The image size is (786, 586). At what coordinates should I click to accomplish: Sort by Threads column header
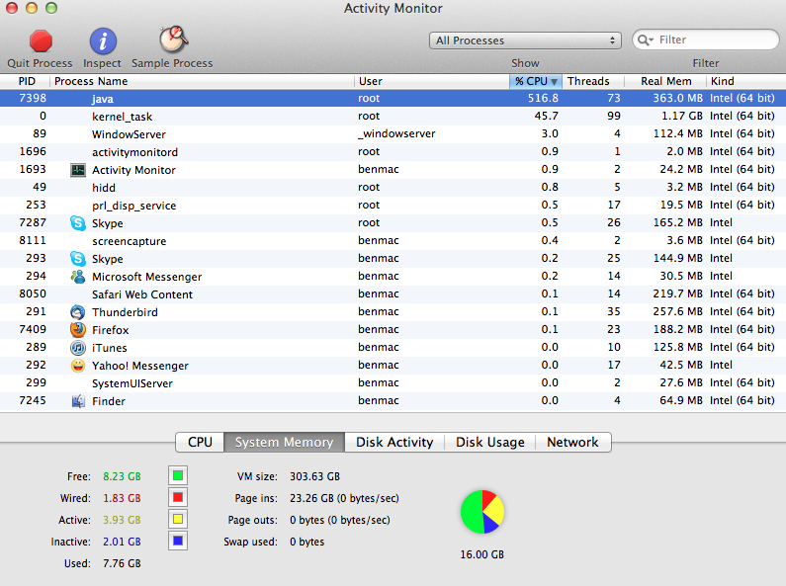tap(593, 81)
